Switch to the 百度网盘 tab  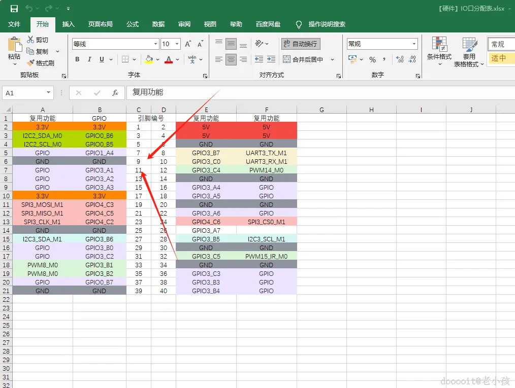point(268,24)
